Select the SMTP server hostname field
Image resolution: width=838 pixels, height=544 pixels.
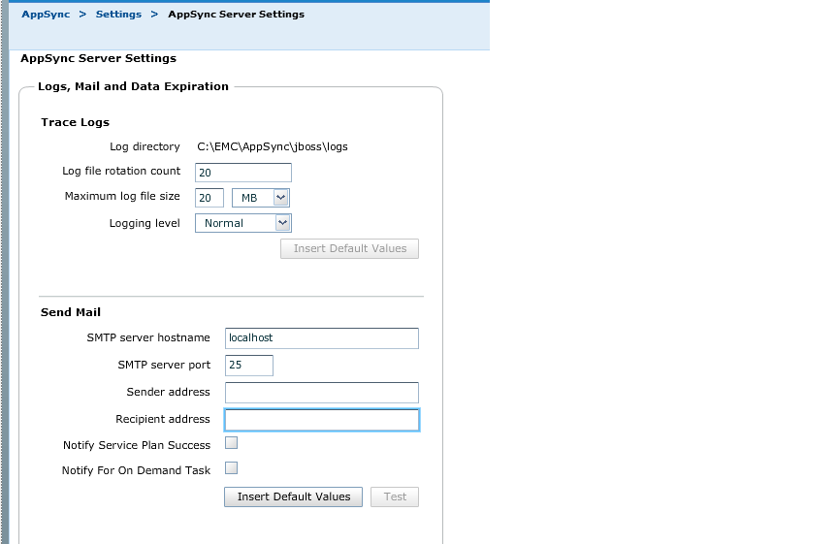click(x=321, y=338)
